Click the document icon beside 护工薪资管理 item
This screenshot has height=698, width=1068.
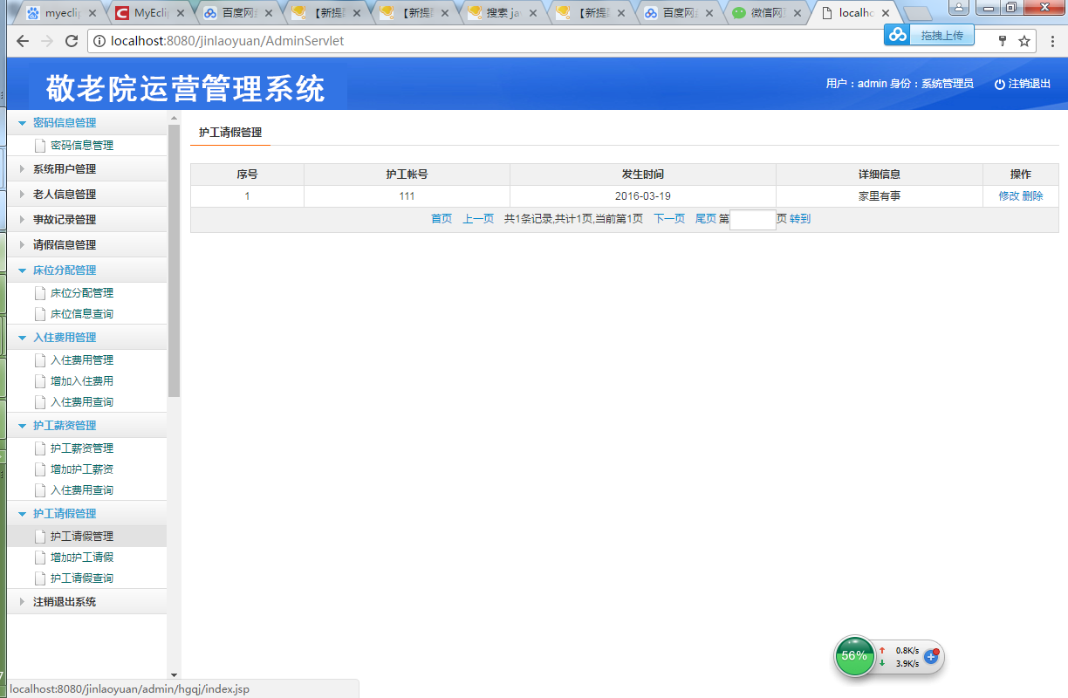39,448
